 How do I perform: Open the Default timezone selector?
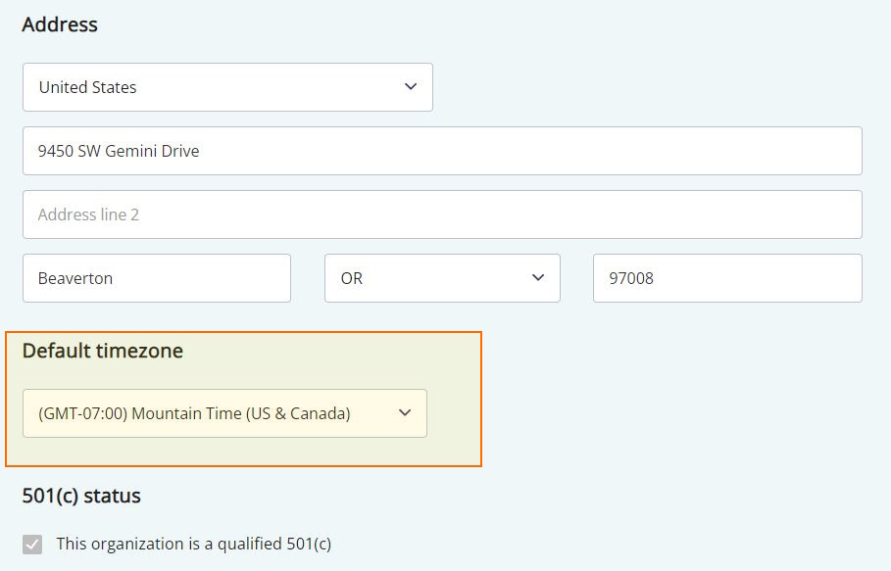pos(225,413)
